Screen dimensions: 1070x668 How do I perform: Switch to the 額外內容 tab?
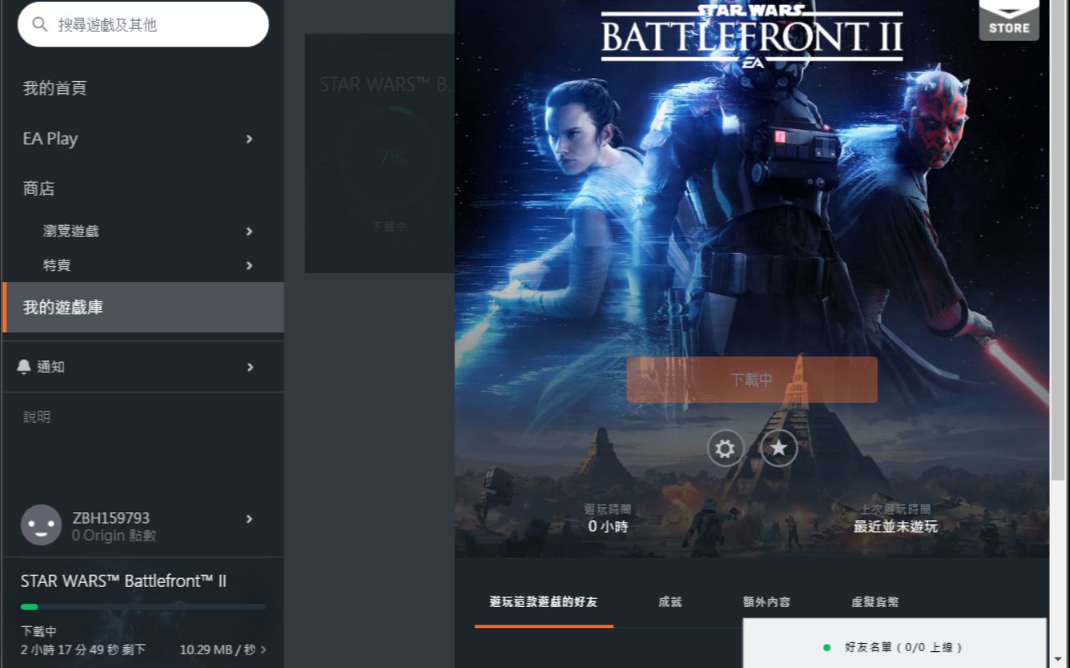766,602
